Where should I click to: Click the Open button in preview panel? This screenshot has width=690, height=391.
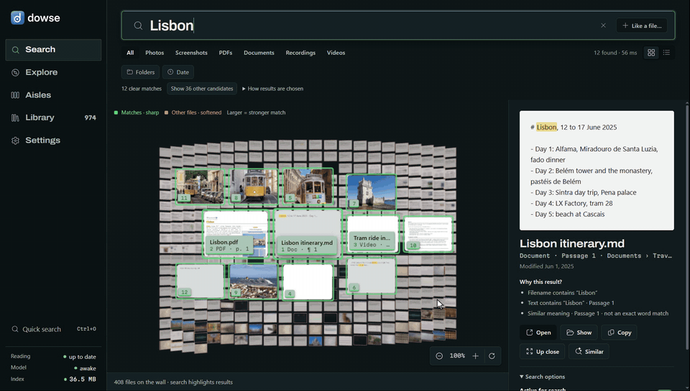(x=538, y=333)
